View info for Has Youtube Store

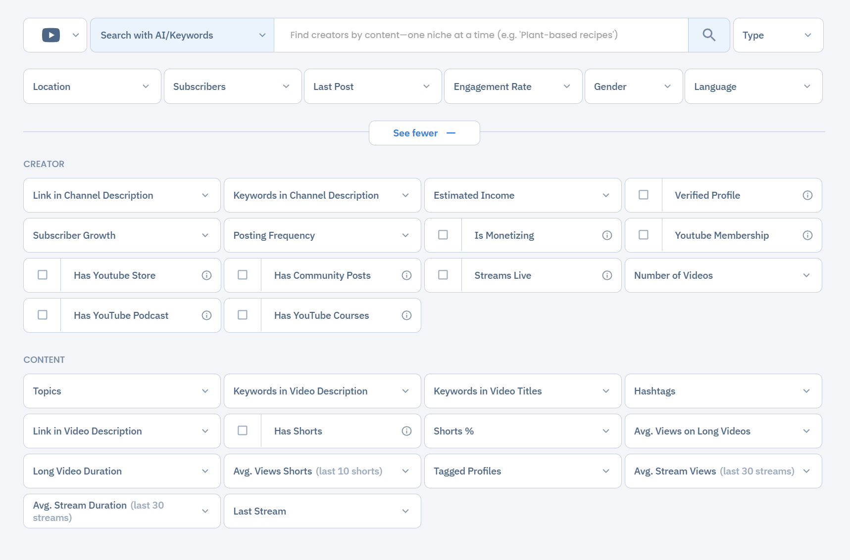[206, 275]
